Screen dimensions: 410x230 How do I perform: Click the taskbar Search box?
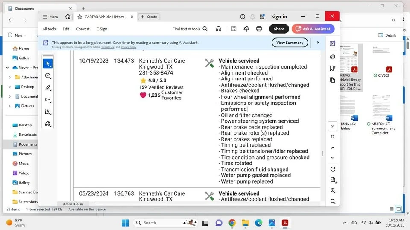pyautogui.click(x=166, y=223)
